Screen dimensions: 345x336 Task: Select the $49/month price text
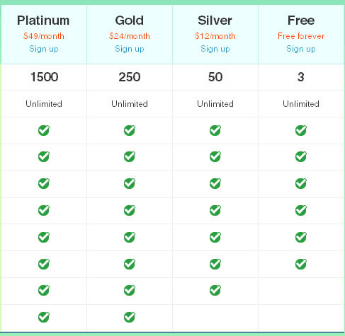44,36
